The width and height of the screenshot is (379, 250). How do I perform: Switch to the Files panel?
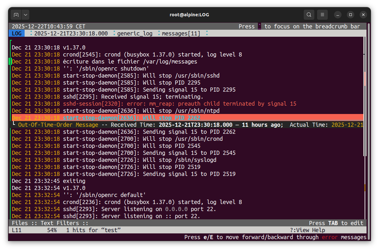tap(20, 223)
